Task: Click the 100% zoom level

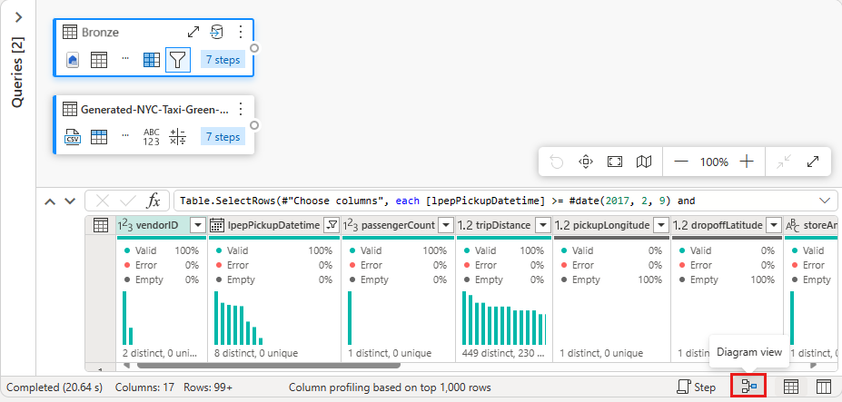Action: pyautogui.click(x=714, y=162)
